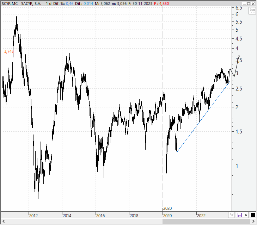Click the 1,5 price axis label

click(x=239, y=131)
